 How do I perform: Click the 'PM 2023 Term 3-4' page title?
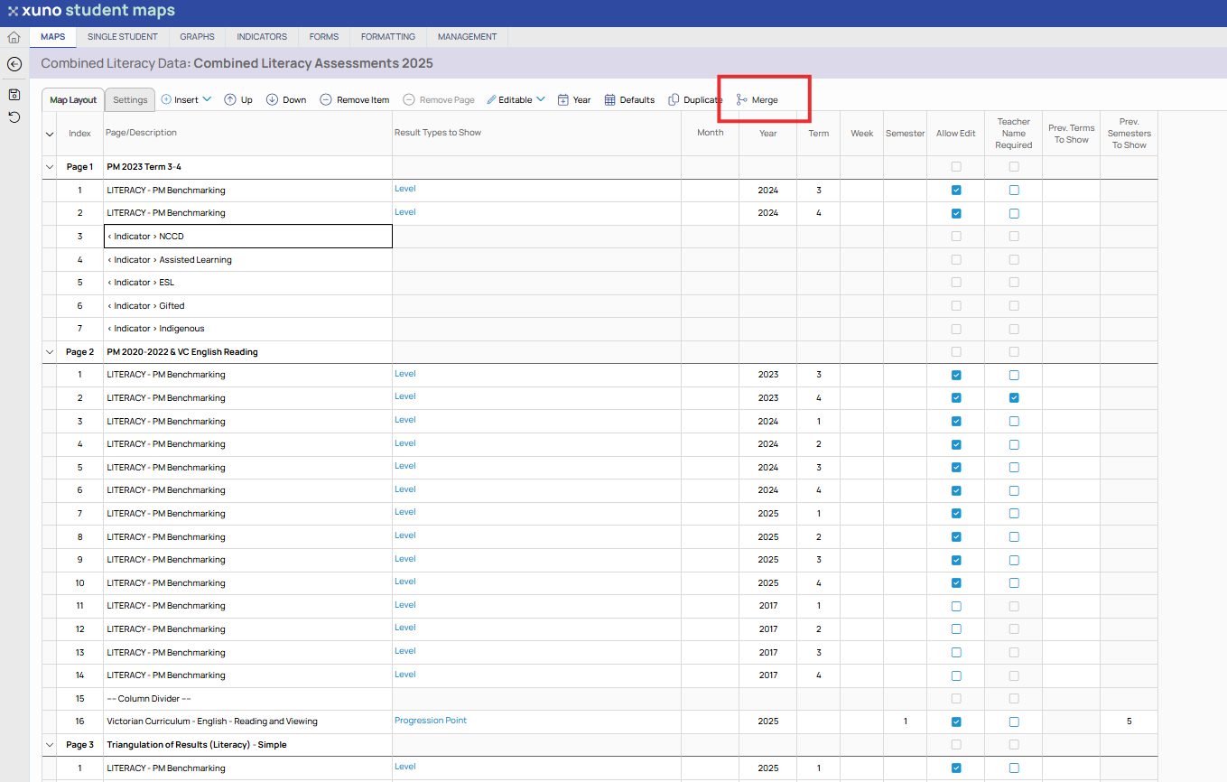pos(144,167)
